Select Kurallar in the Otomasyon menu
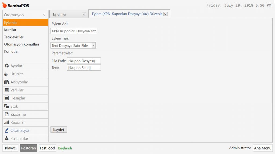This screenshot has width=275, height=154. click(10, 30)
